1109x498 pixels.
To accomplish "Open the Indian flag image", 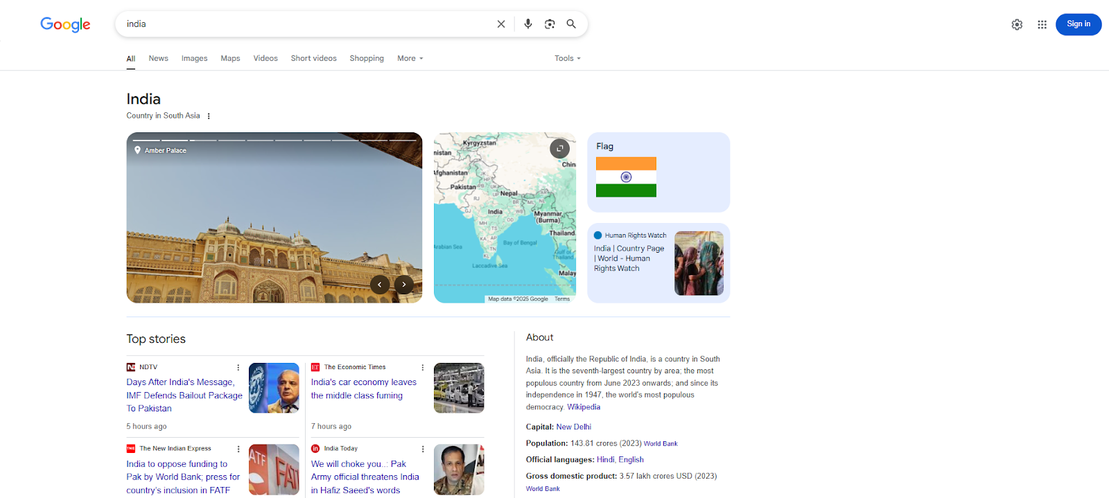I will 626,177.
